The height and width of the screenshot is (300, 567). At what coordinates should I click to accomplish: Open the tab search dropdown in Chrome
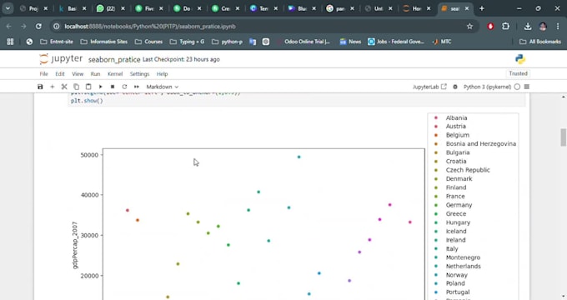[8, 8]
